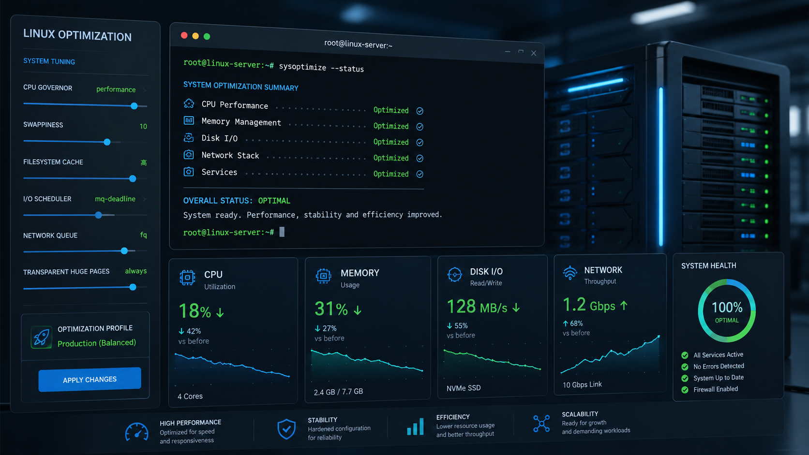This screenshot has width=809, height=455.
Task: Click the "OVERALL STATUS: OPTIMAL" line
Action: click(x=237, y=201)
